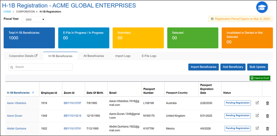
Task: Click Zoom Id column header
Action: [69, 93]
